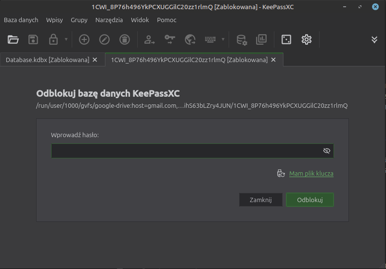Close the Database.kdbx tab
The width and height of the screenshot is (386, 269).
(x=95, y=60)
